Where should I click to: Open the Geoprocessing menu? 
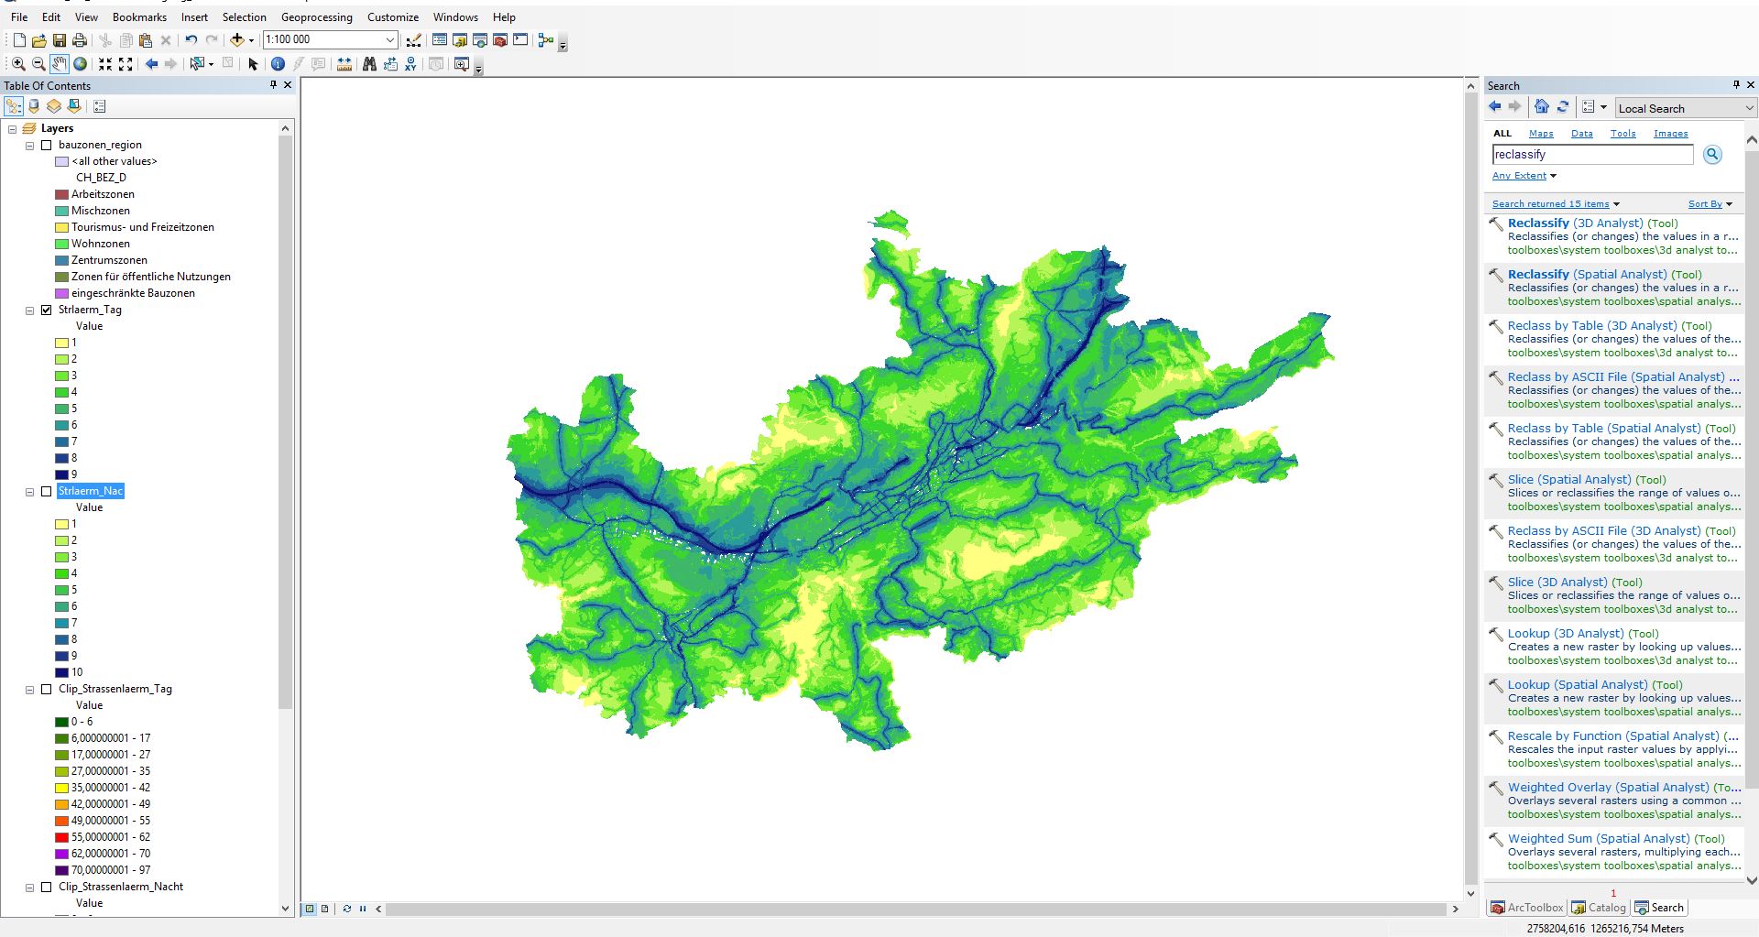(x=316, y=16)
